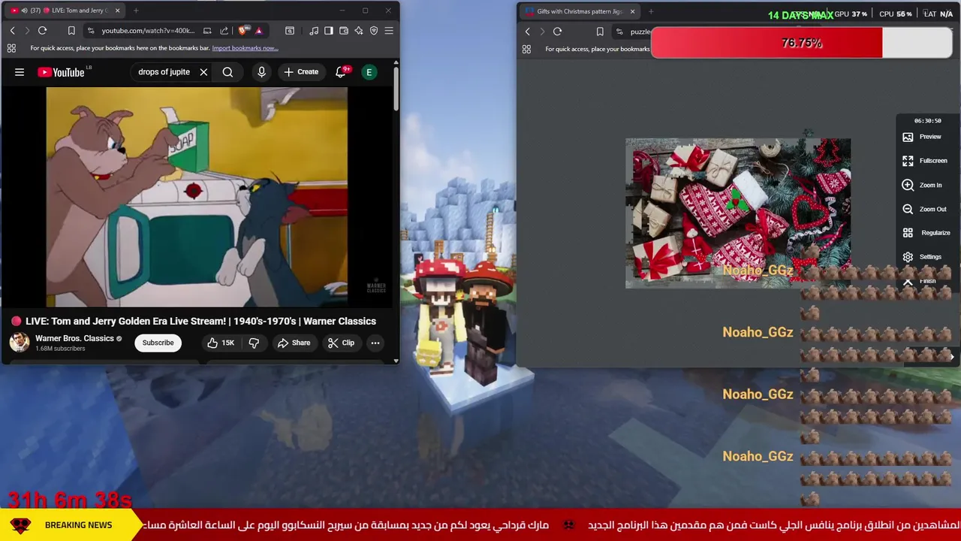The image size is (961, 541).
Task: Click the YouTube search magnifier button
Action: 227,72
